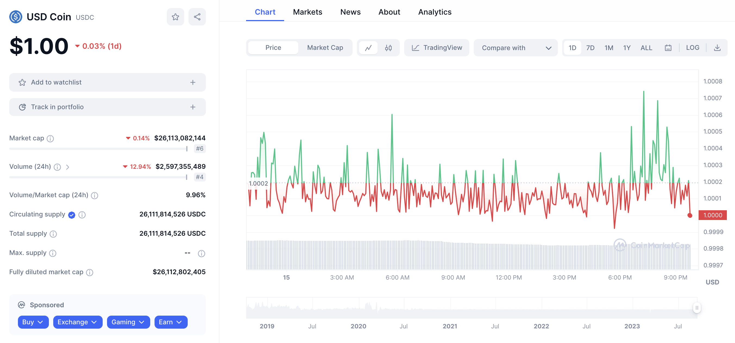Open the calendar date range icon

click(668, 48)
